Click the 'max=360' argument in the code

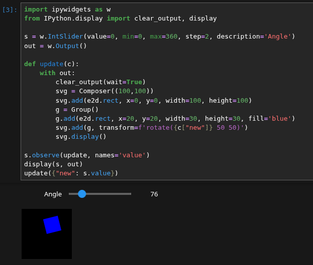pyautogui.click(x=163, y=37)
